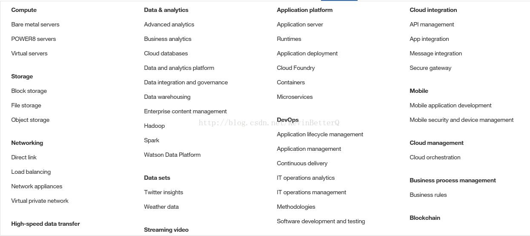Open Virtual private network
Image resolution: width=530 pixels, height=236 pixels.
(x=40, y=201)
